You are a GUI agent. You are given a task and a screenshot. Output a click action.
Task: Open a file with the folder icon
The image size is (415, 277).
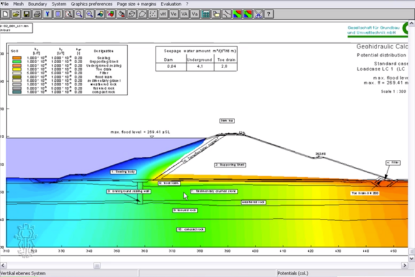point(16,14)
